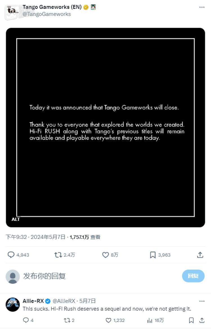Open the more options menu on main tweet
The image size is (211, 329).
click(x=202, y=7)
